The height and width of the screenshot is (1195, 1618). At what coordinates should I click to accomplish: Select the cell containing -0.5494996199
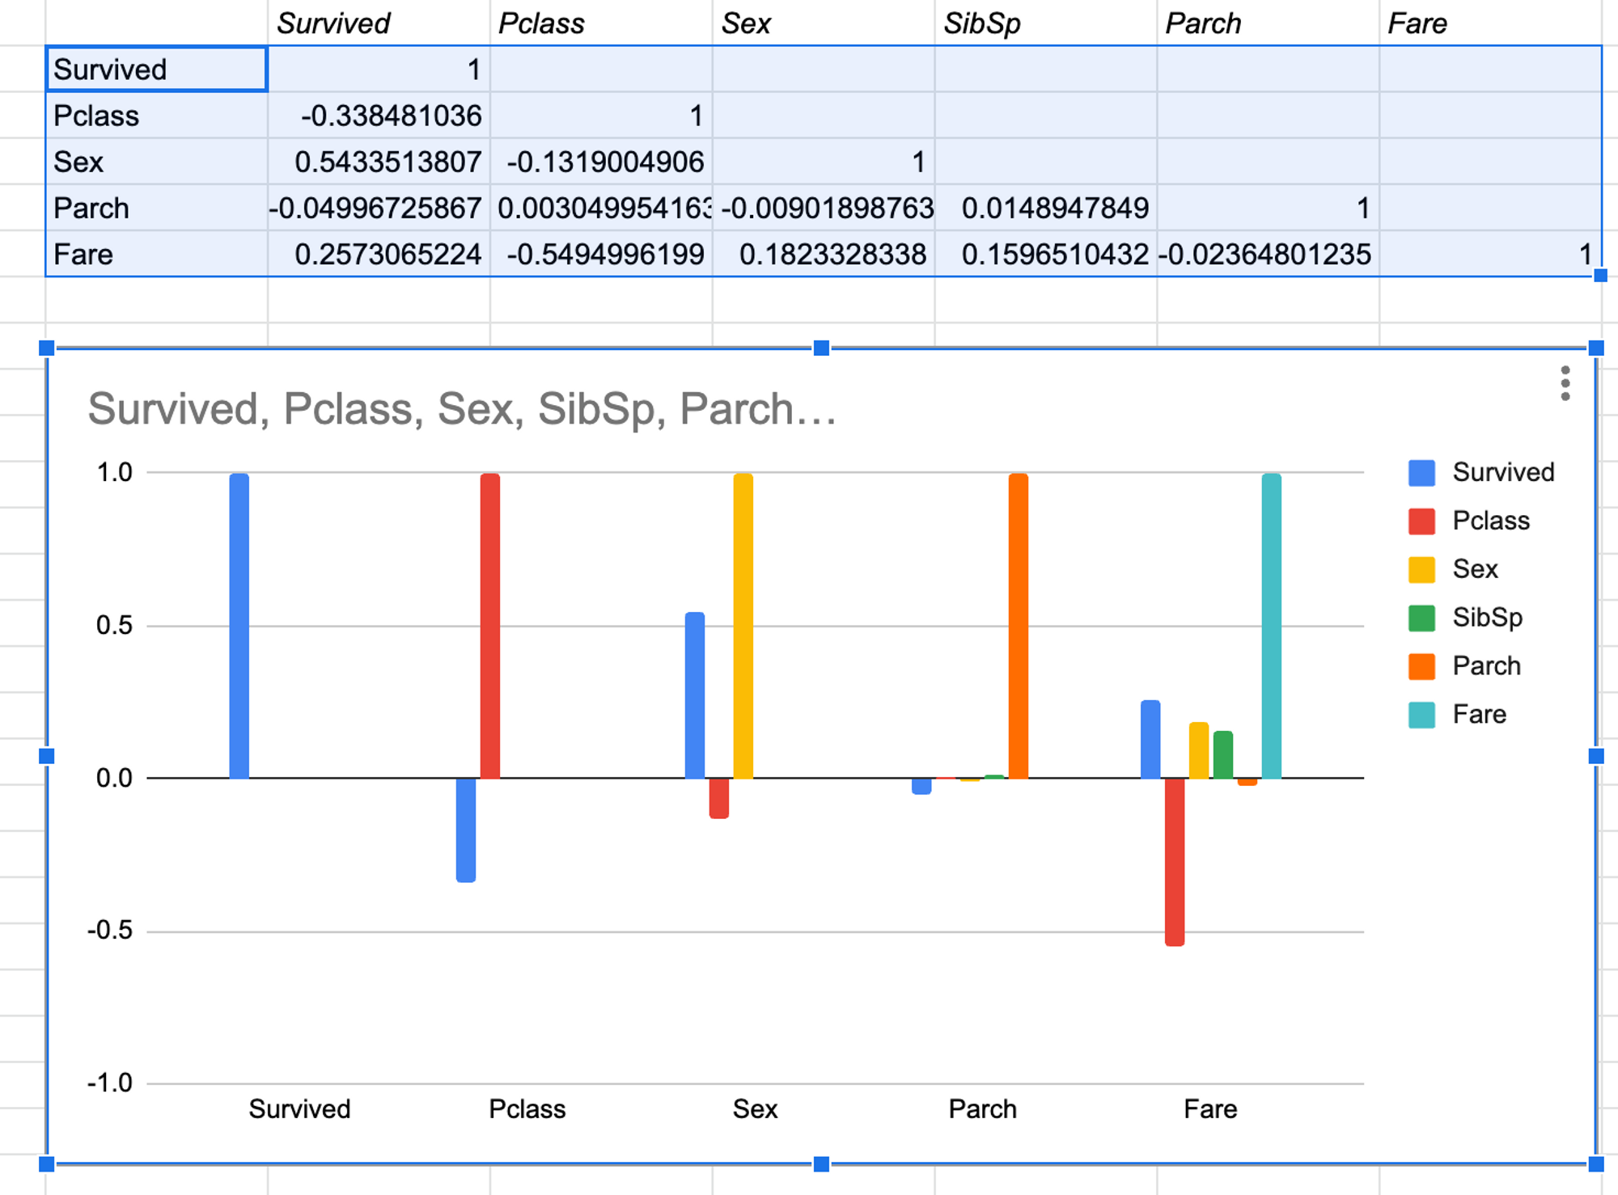tap(601, 255)
